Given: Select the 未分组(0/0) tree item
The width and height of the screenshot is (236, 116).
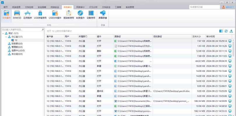Looking at the screenshot, I should 17,54.
